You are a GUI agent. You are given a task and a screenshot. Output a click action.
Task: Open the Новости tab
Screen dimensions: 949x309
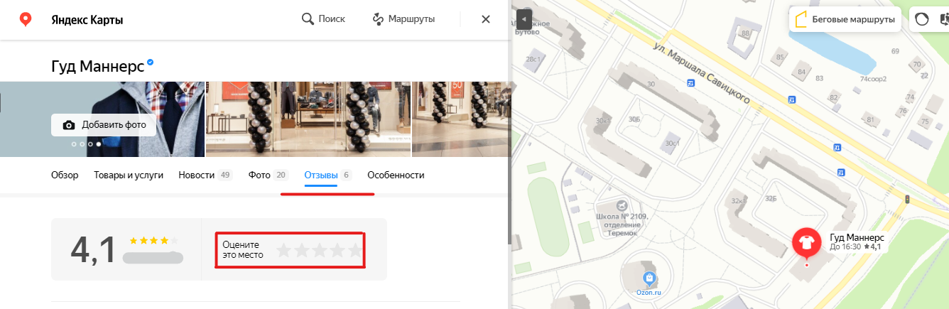(x=205, y=175)
